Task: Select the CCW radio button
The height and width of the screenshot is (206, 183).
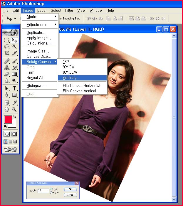Action: pyautogui.click(x=51, y=193)
